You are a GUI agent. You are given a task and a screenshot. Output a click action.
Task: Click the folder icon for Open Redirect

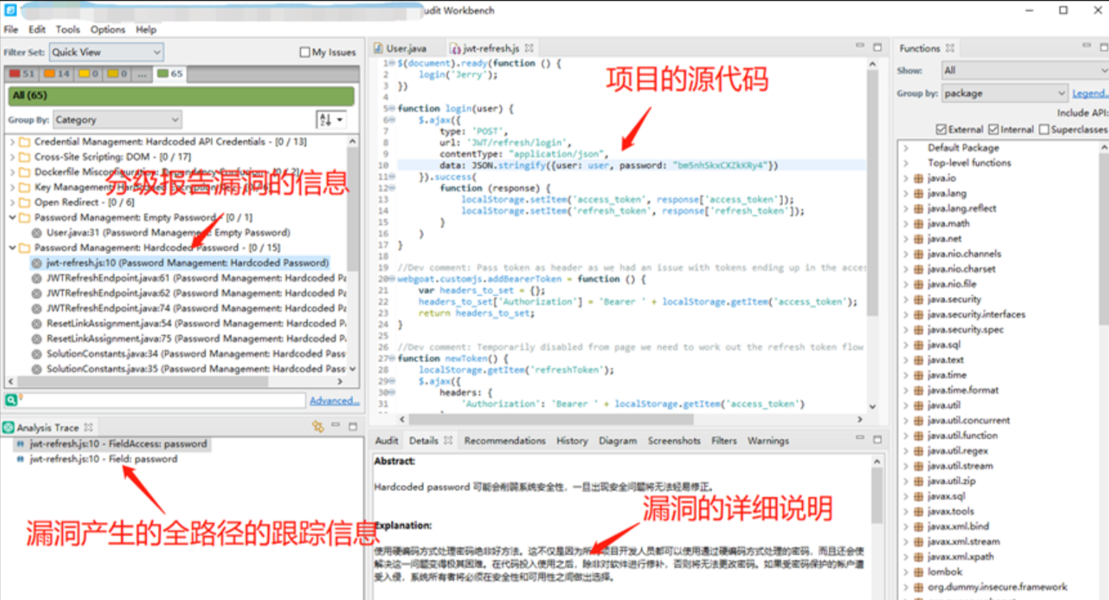click(x=24, y=202)
